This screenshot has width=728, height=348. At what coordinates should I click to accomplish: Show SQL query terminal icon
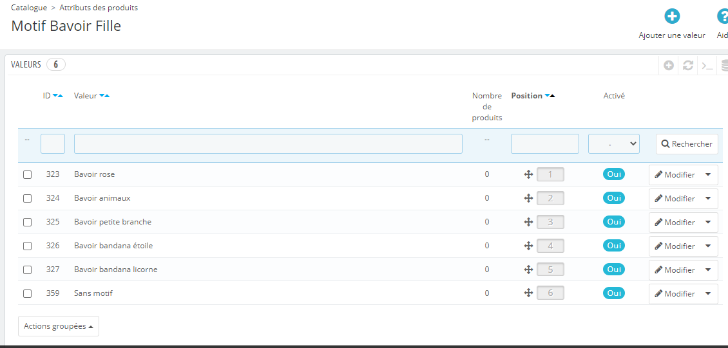tap(707, 66)
